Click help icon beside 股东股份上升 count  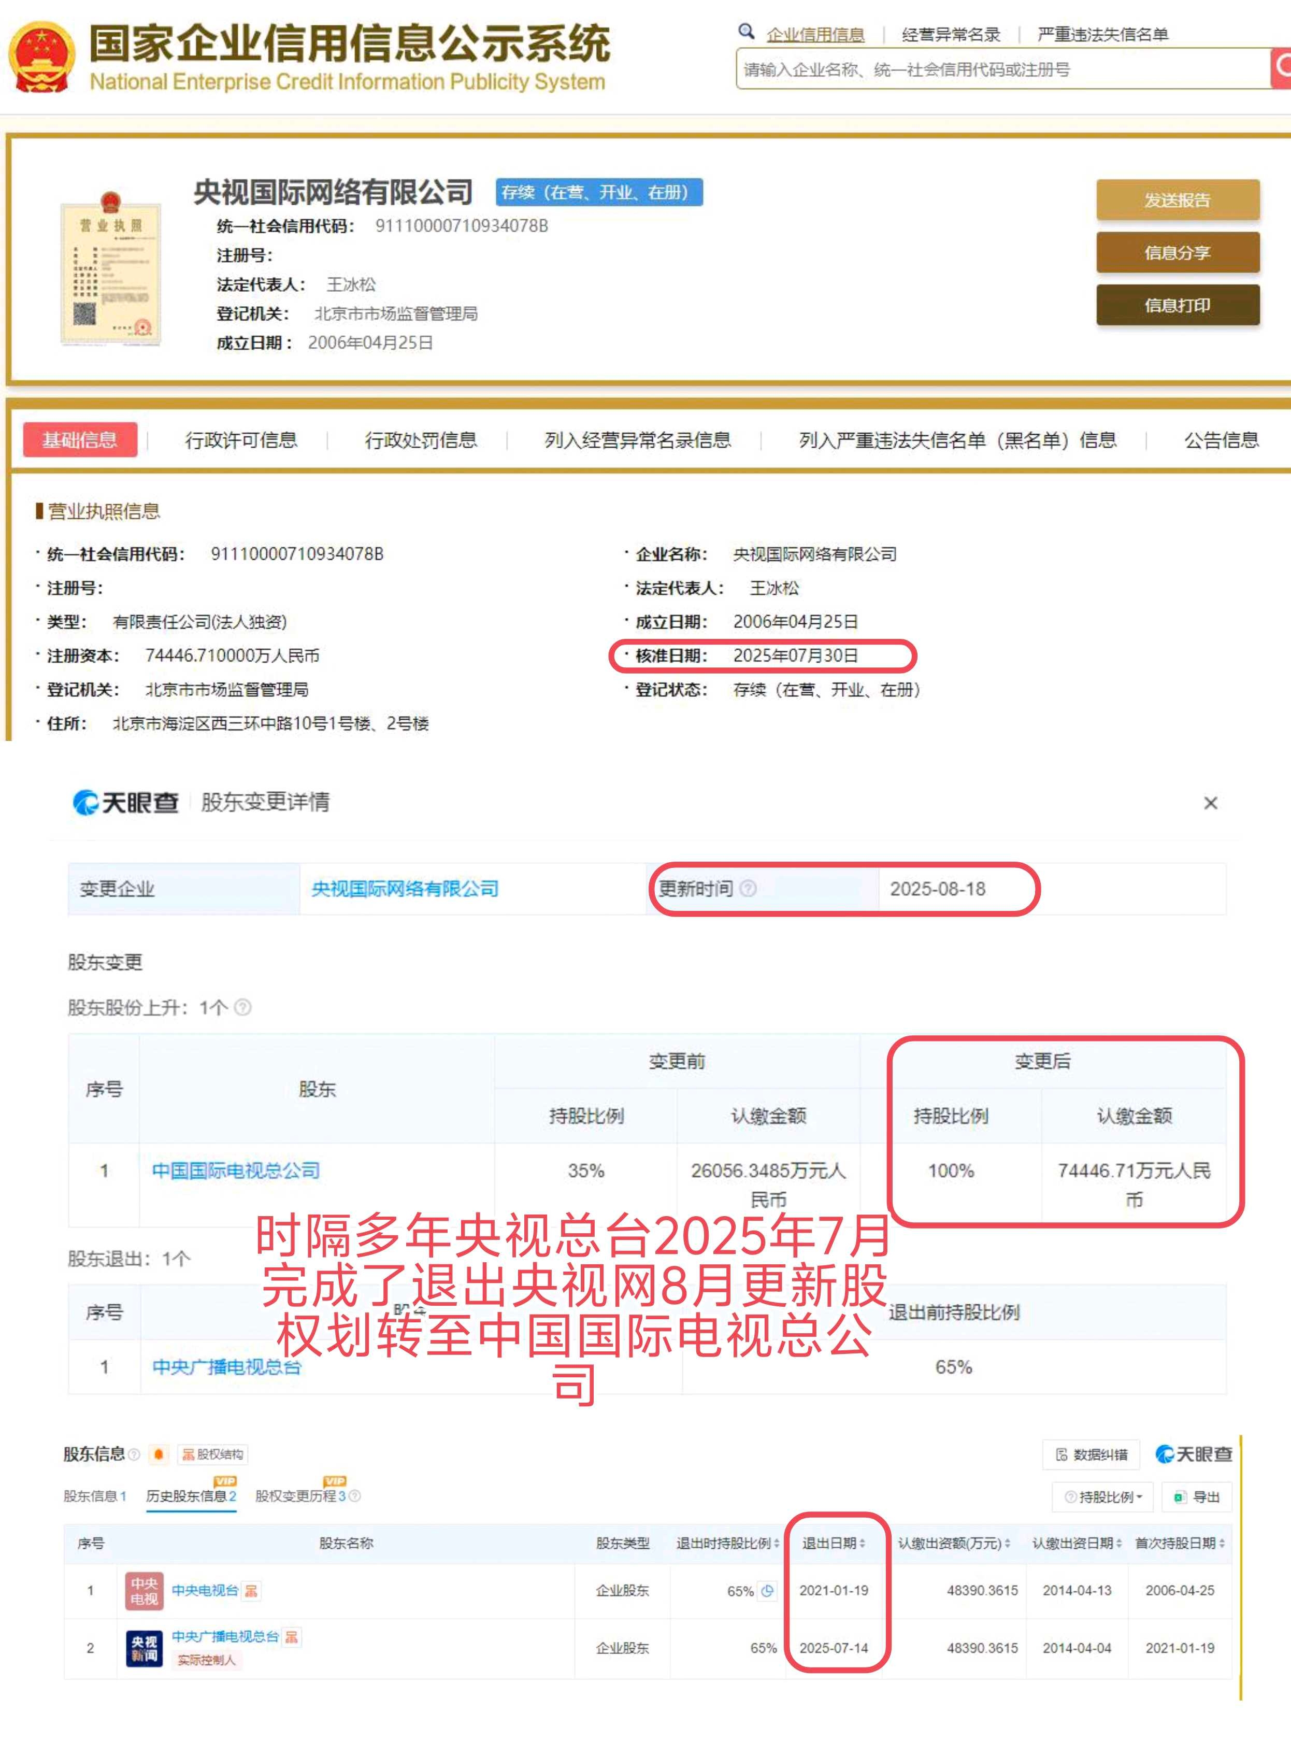point(243,1007)
